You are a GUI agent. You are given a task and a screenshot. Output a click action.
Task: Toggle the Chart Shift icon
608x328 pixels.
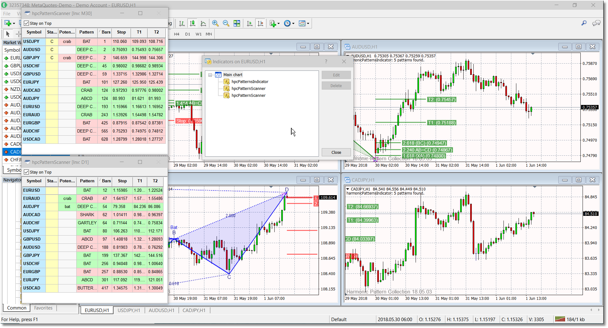pyautogui.click(x=261, y=23)
